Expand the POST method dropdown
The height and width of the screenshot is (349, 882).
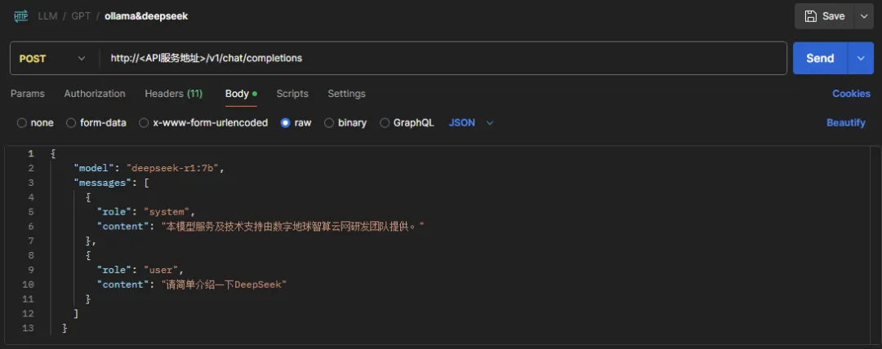(x=81, y=59)
